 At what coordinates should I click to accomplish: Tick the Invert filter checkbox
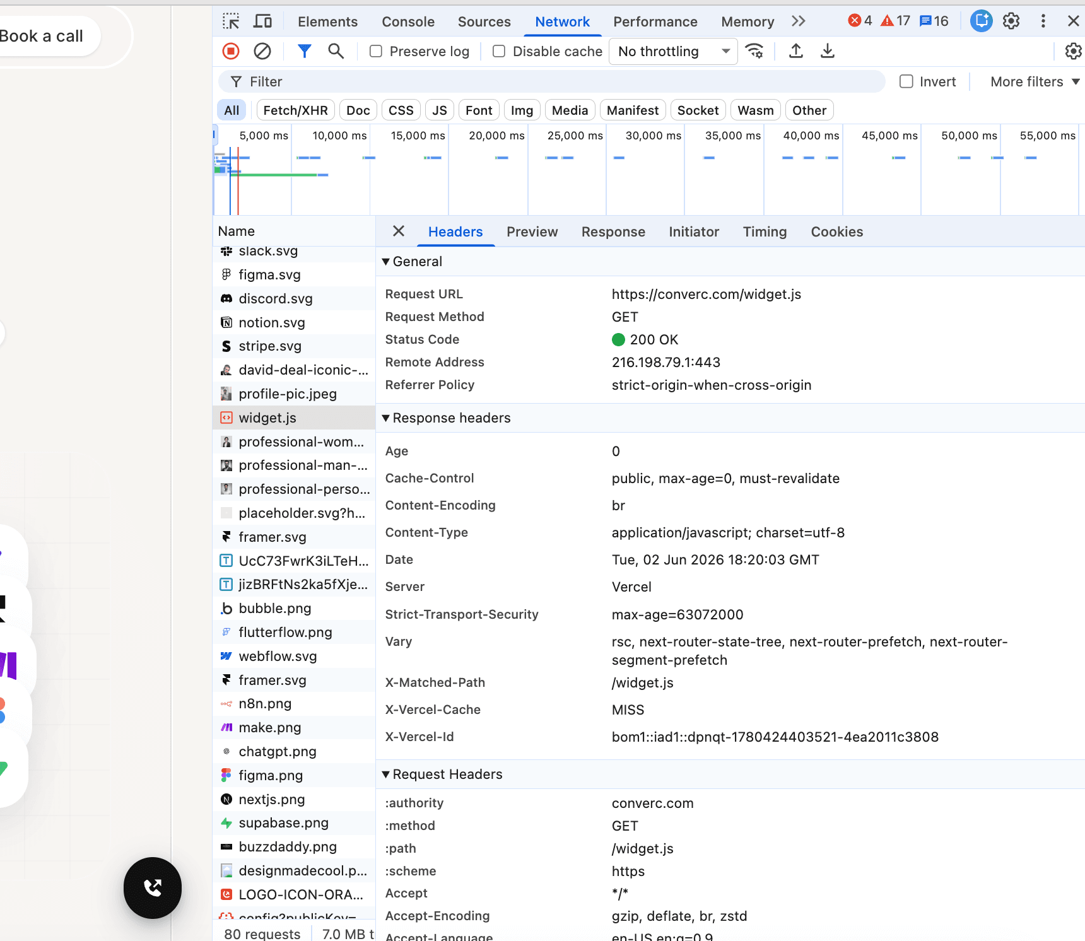click(906, 81)
